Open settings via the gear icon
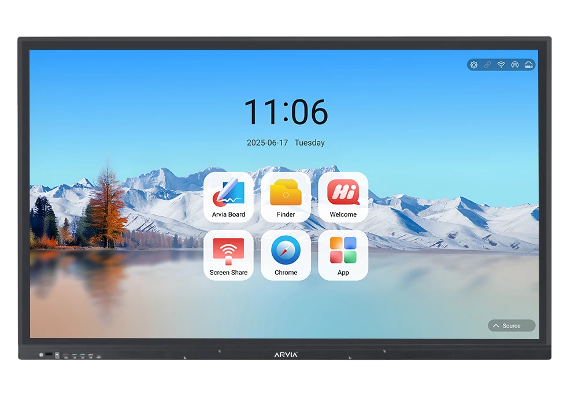Viewport: 578px width, 398px height. tap(474, 65)
